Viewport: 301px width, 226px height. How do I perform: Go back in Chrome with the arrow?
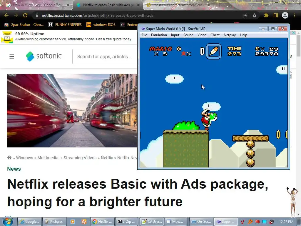pos(6,15)
